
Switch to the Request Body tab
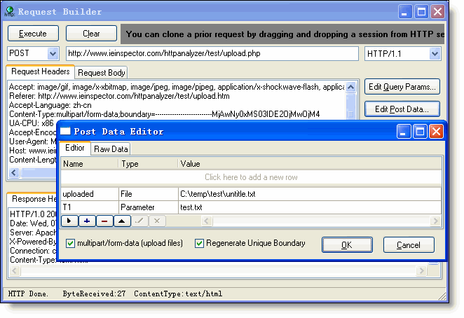[x=101, y=73]
